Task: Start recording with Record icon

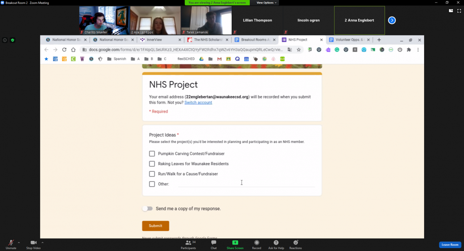Action: [x=257, y=243]
